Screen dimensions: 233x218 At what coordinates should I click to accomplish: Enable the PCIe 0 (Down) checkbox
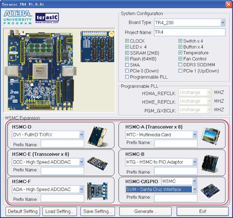(x=127, y=71)
